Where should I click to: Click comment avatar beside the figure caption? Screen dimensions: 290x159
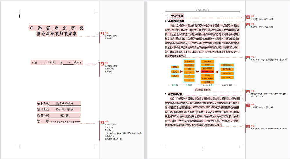click(x=248, y=92)
